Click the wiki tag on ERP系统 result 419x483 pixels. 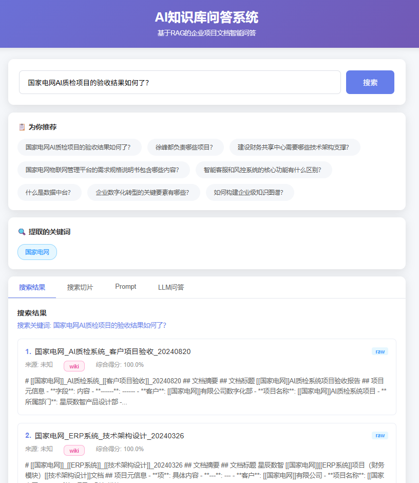point(74,450)
